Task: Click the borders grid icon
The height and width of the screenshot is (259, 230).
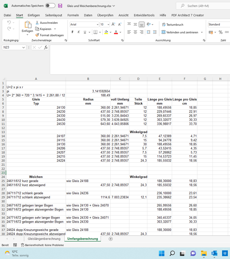Action: pyautogui.click(x=96, y=32)
